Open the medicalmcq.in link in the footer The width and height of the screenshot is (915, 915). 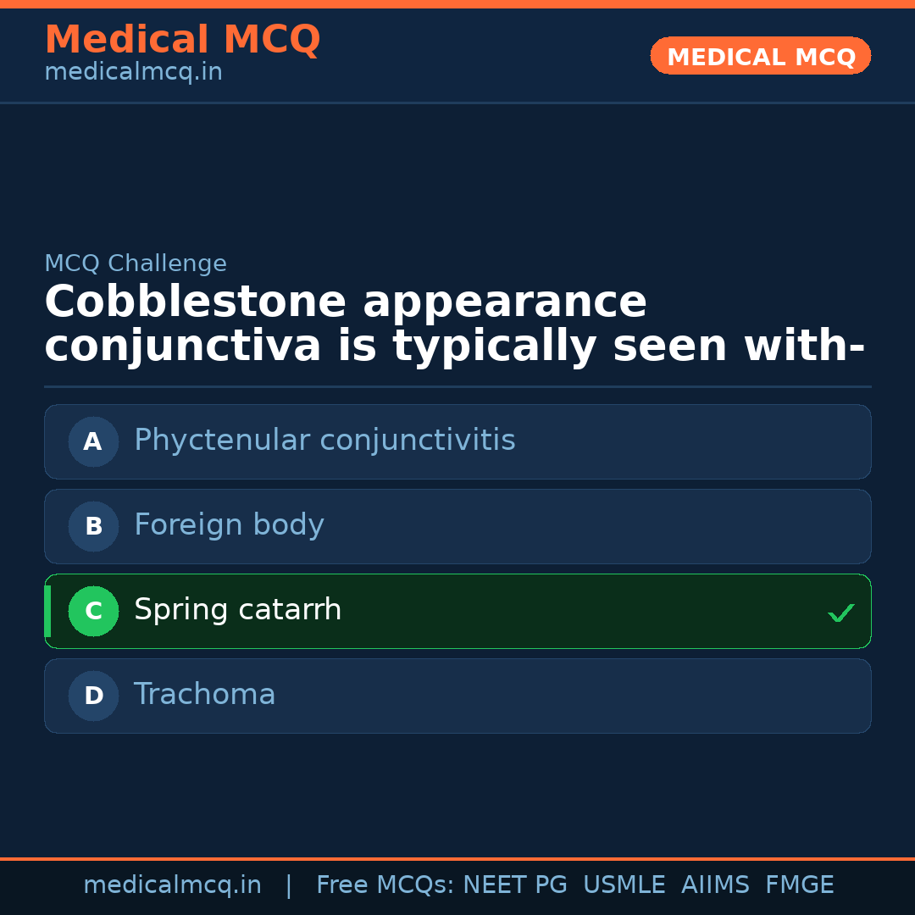point(172,885)
